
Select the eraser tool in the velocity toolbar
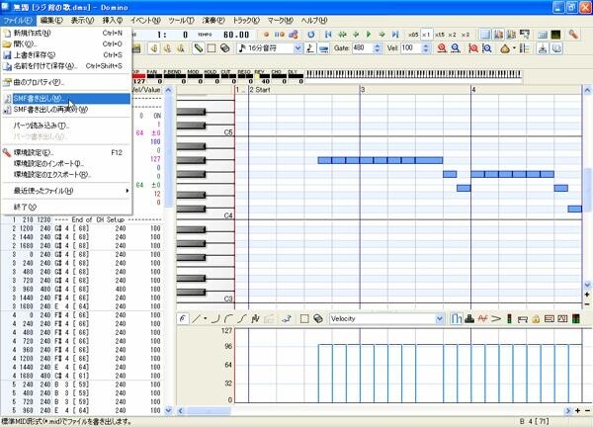(x=318, y=319)
